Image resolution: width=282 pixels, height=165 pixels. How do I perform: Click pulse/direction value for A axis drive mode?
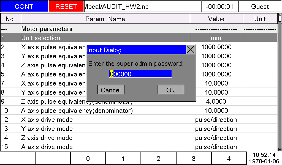tap(216, 147)
